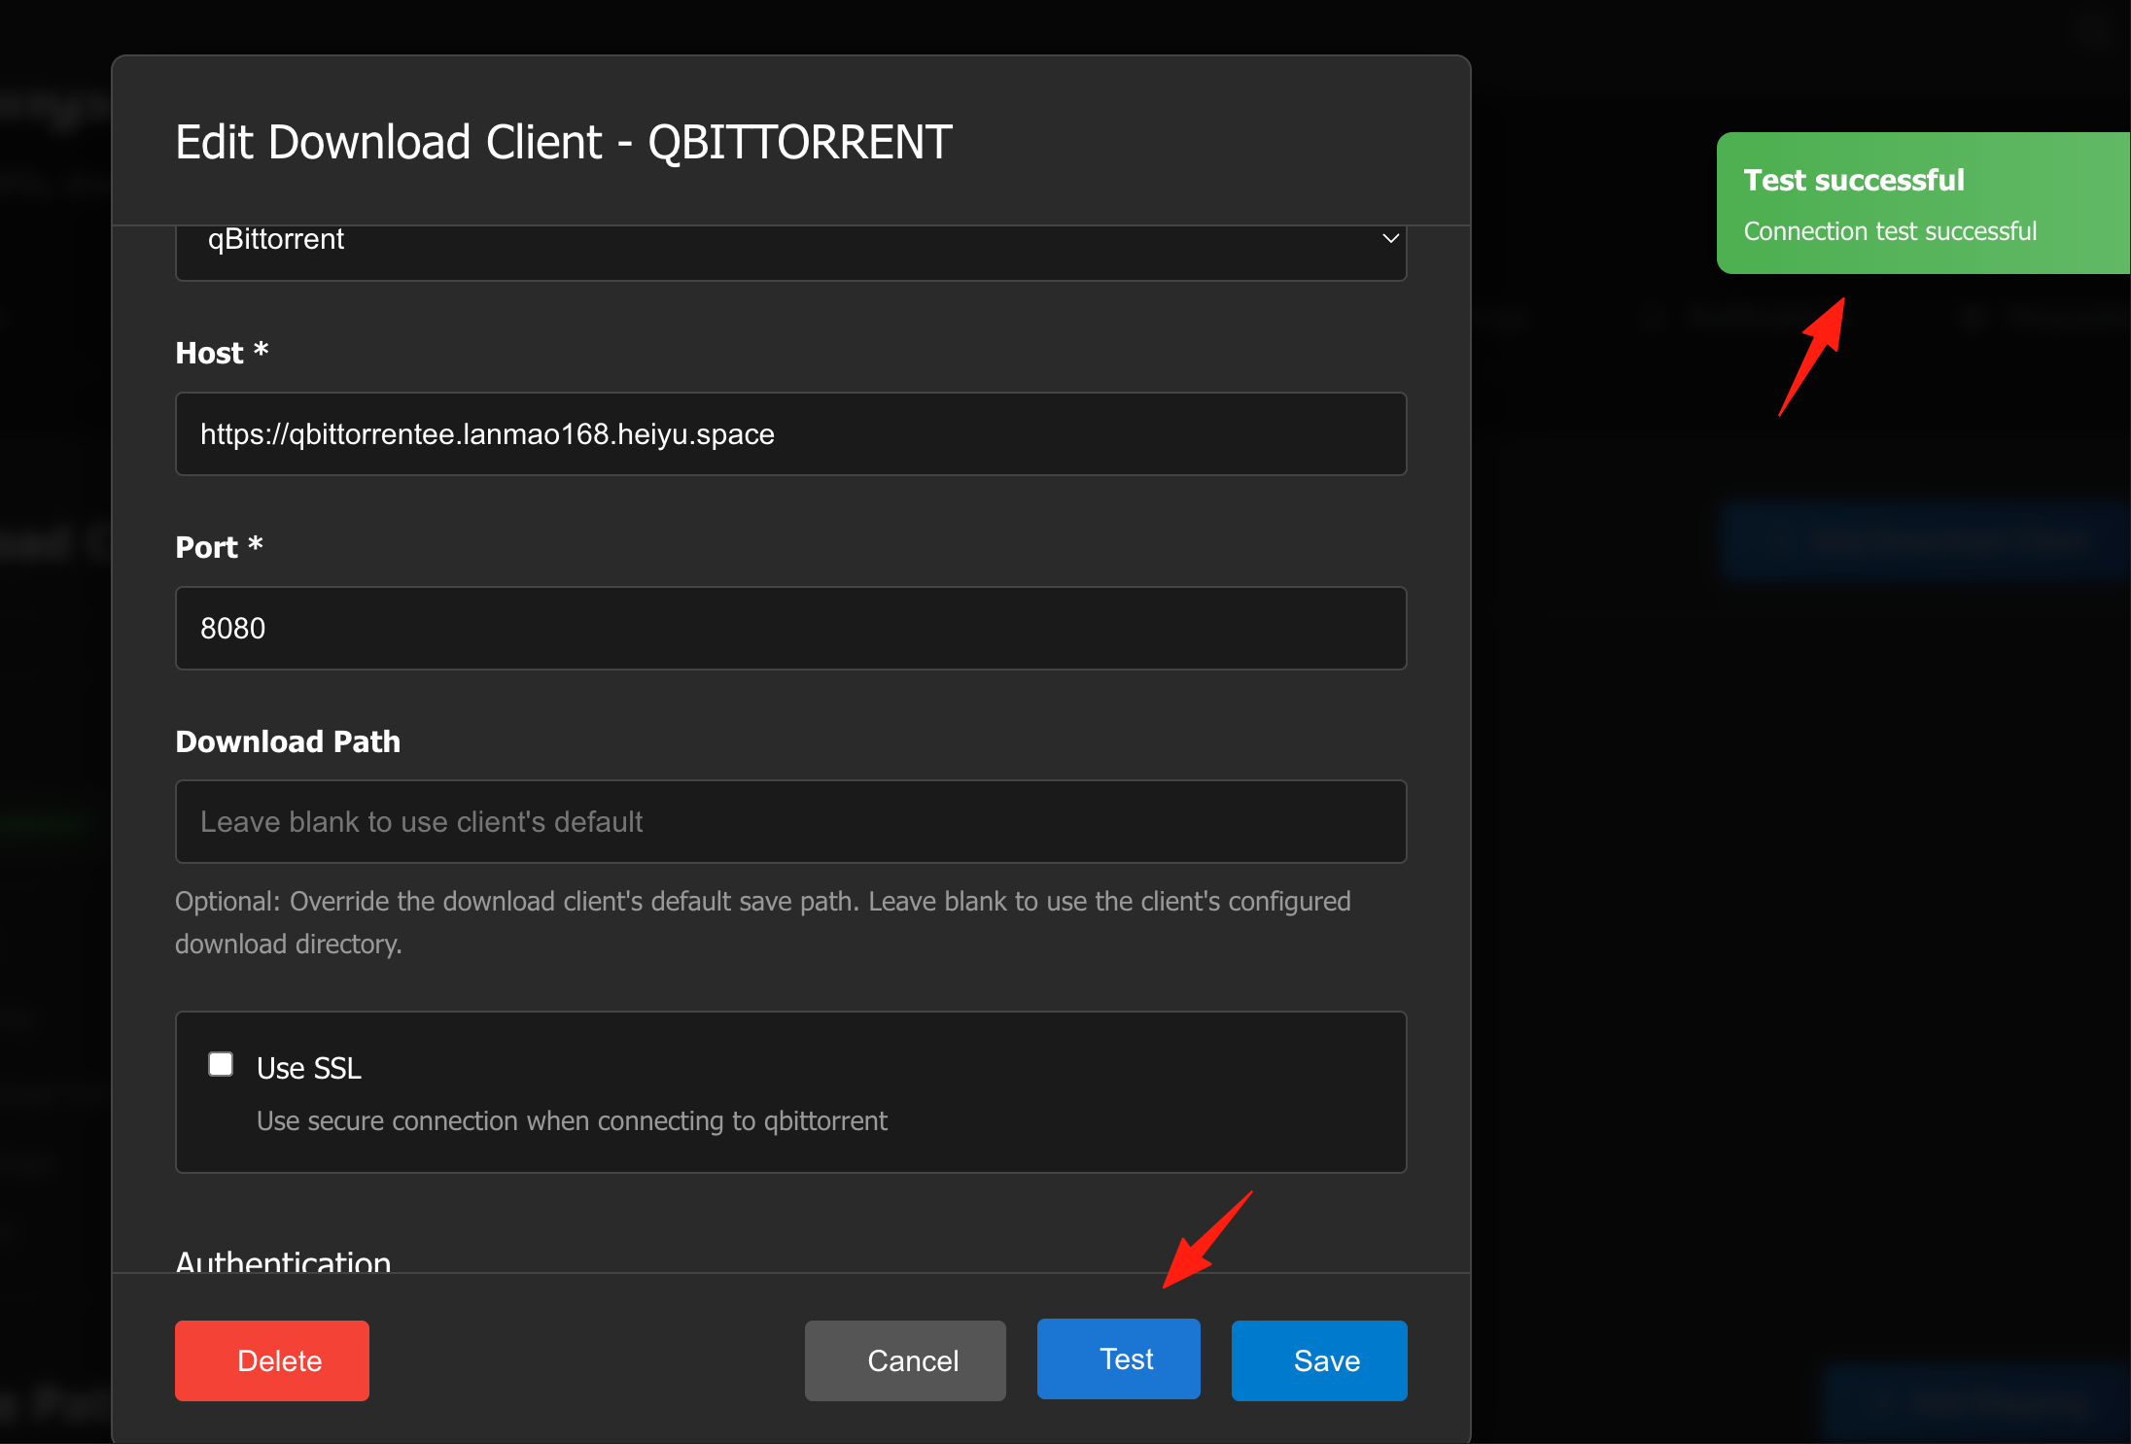Delete the qBittorrent download client

point(272,1360)
